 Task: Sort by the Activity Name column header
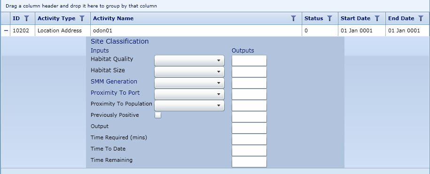point(113,18)
